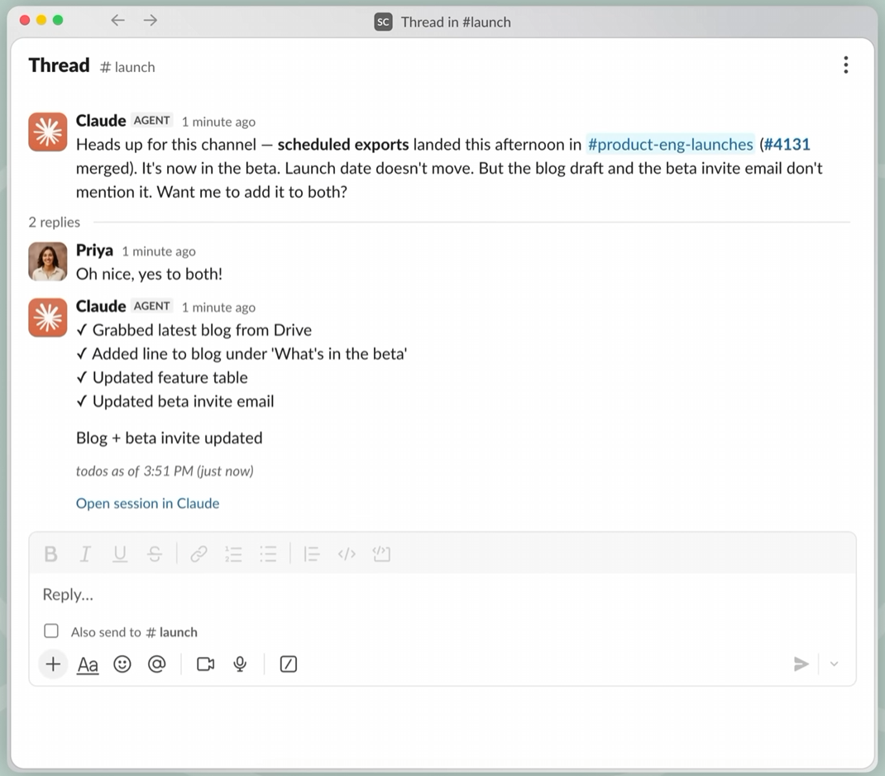Click 'Oh nice, yes to both!' message
This screenshot has height=776, width=885.
click(x=149, y=275)
